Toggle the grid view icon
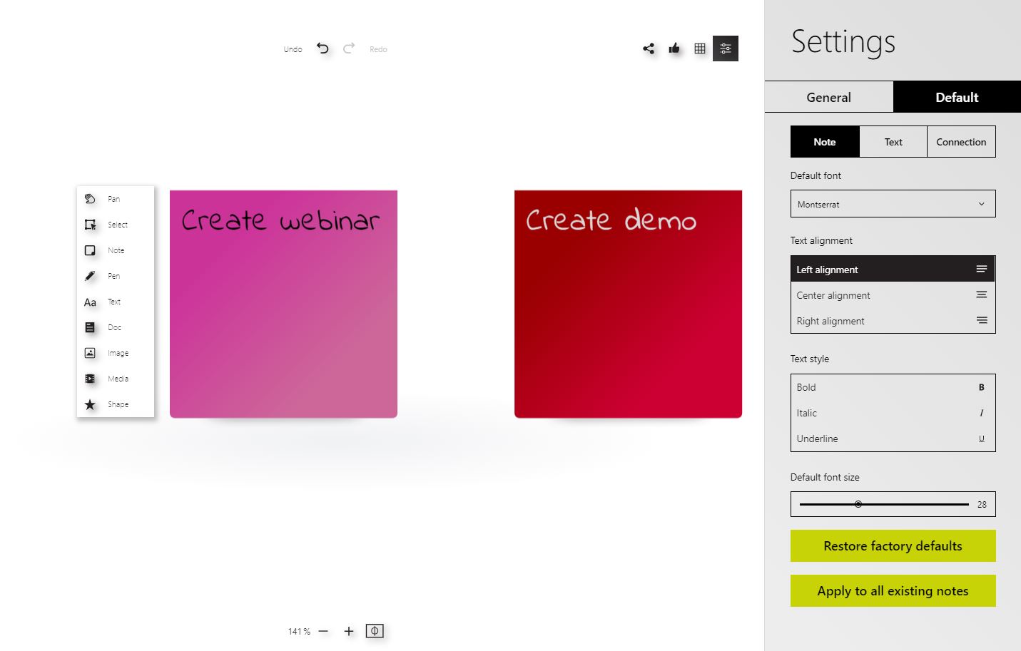1021x651 pixels. pyautogui.click(x=700, y=48)
